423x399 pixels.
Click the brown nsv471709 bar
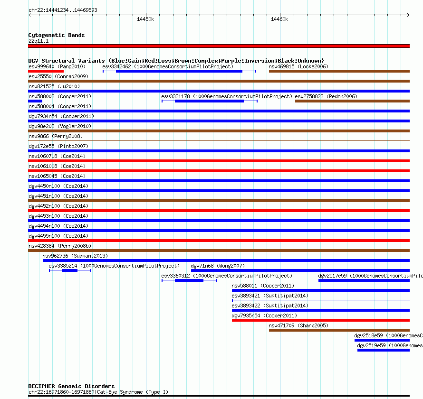(339, 330)
